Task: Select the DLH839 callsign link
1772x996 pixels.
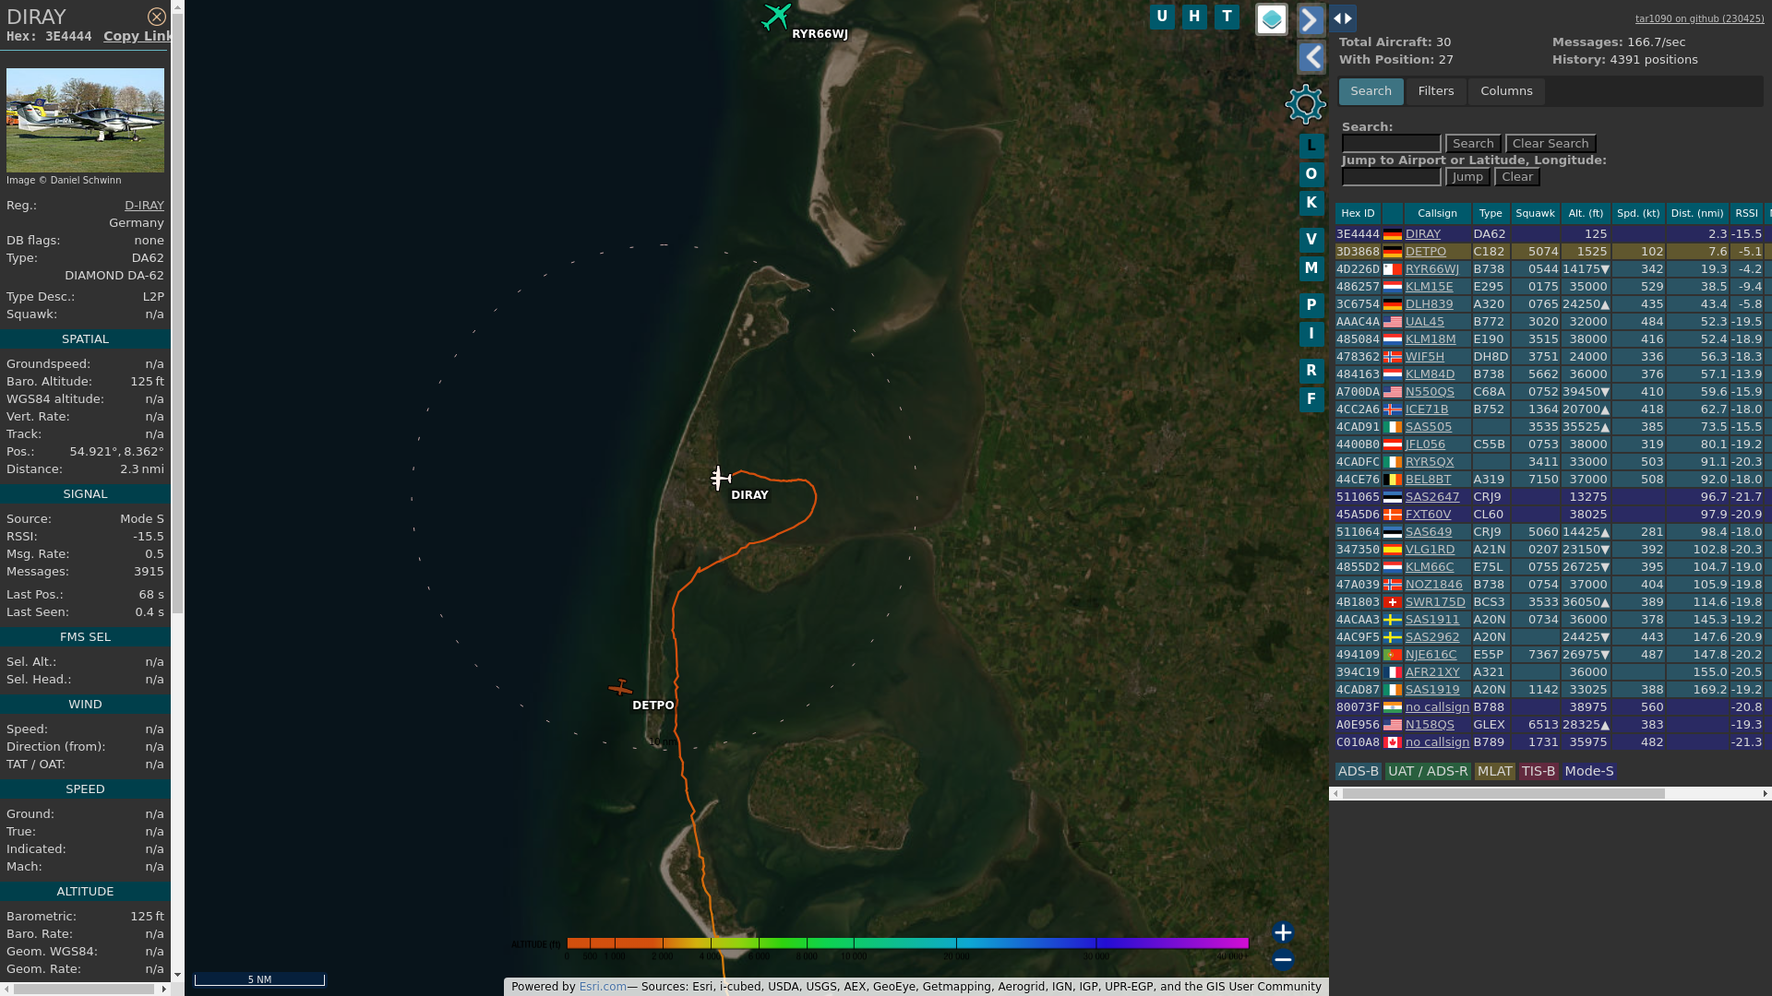Action: click(1429, 304)
